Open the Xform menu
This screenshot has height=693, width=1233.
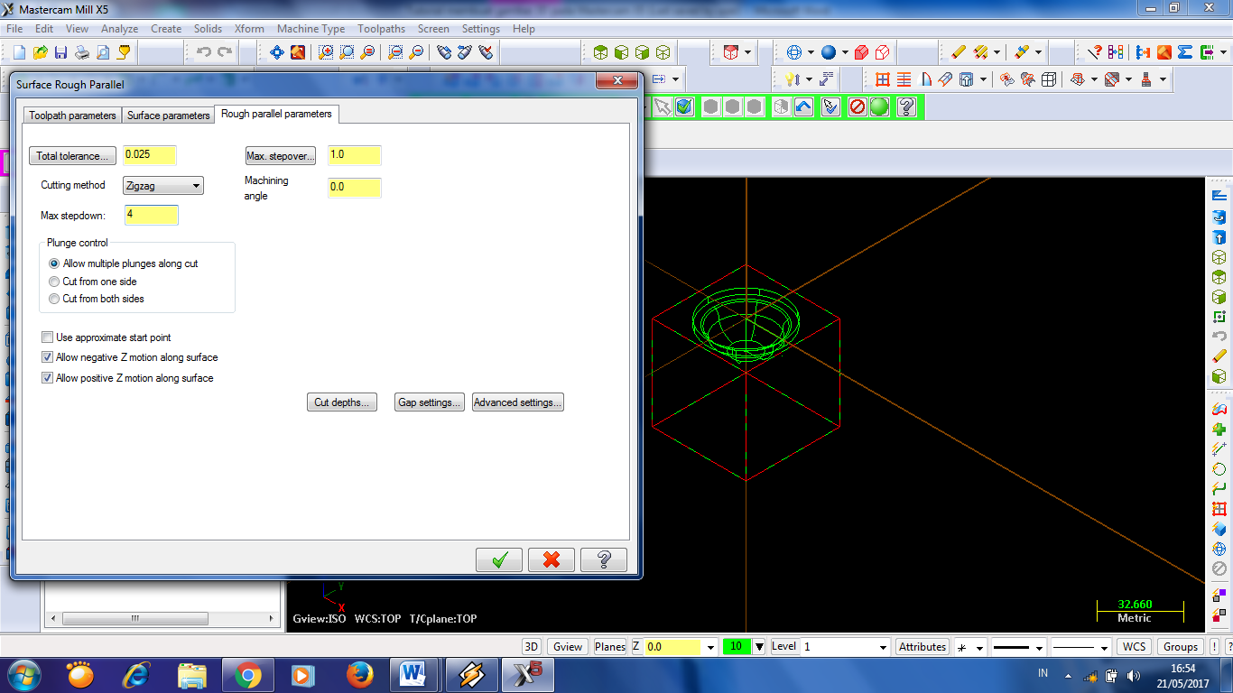point(249,29)
